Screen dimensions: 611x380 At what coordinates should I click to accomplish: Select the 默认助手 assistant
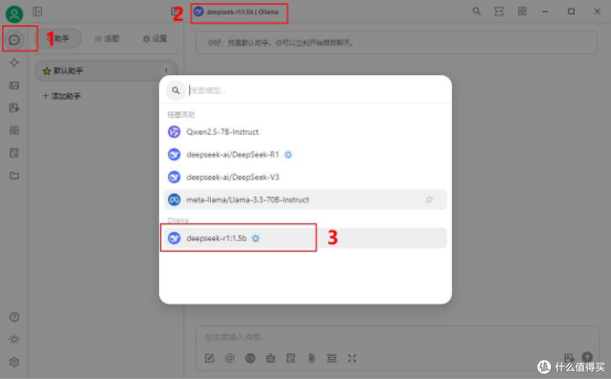pyautogui.click(x=106, y=71)
